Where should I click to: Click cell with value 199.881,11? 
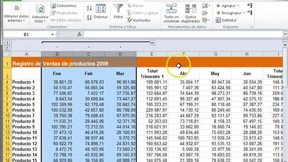(152, 82)
